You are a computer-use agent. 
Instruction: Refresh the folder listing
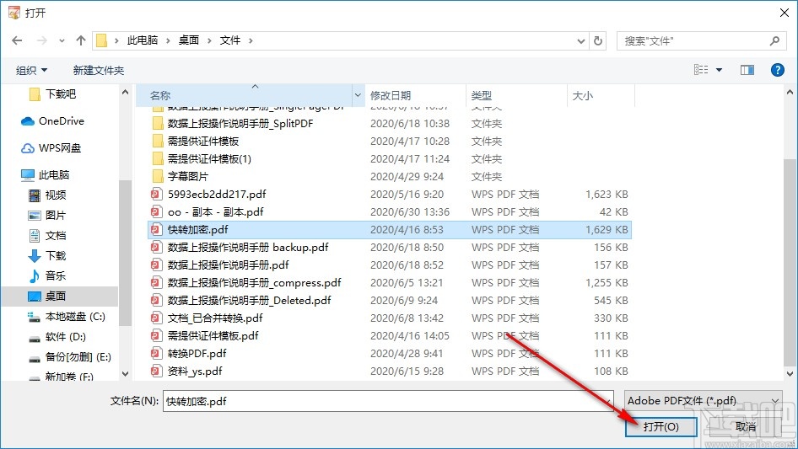tap(598, 40)
